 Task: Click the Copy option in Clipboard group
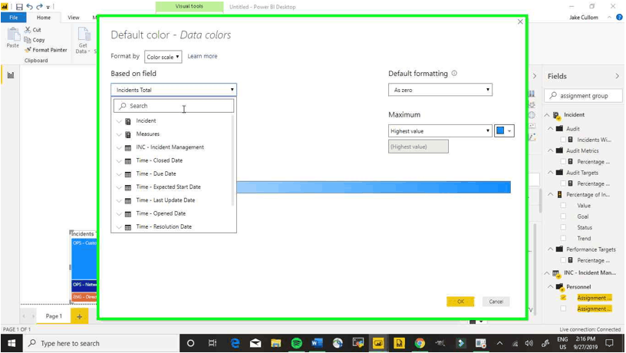pyautogui.click(x=35, y=40)
